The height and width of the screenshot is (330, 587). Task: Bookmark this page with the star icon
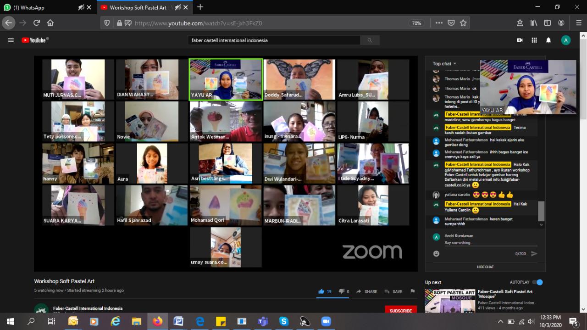pyautogui.click(x=463, y=23)
